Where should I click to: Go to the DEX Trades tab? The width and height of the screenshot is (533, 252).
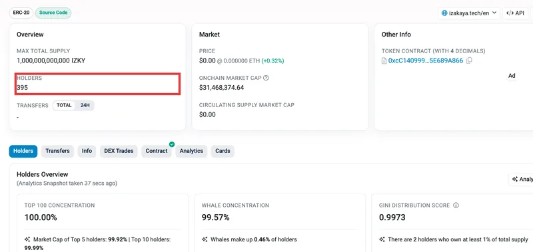click(x=119, y=151)
